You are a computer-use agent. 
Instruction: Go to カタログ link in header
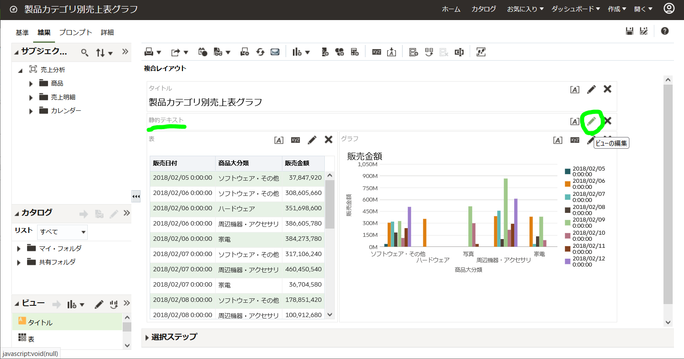484,9
